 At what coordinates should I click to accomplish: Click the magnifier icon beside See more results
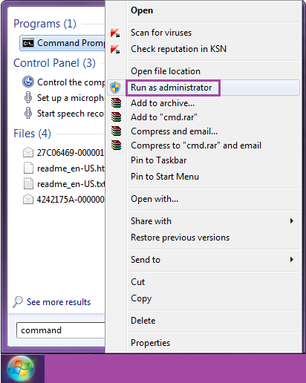tap(18, 301)
